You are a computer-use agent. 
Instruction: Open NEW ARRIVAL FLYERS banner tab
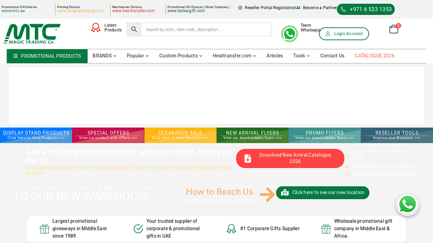click(x=252, y=135)
